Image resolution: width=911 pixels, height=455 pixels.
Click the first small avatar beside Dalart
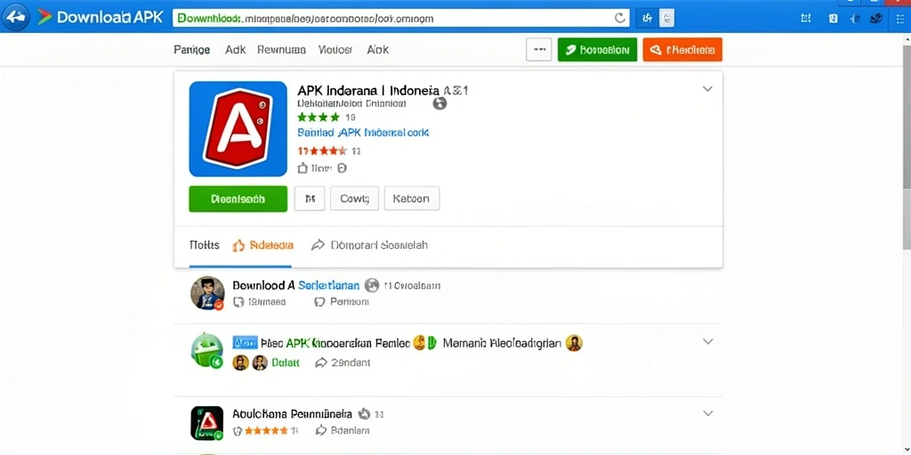pos(240,363)
